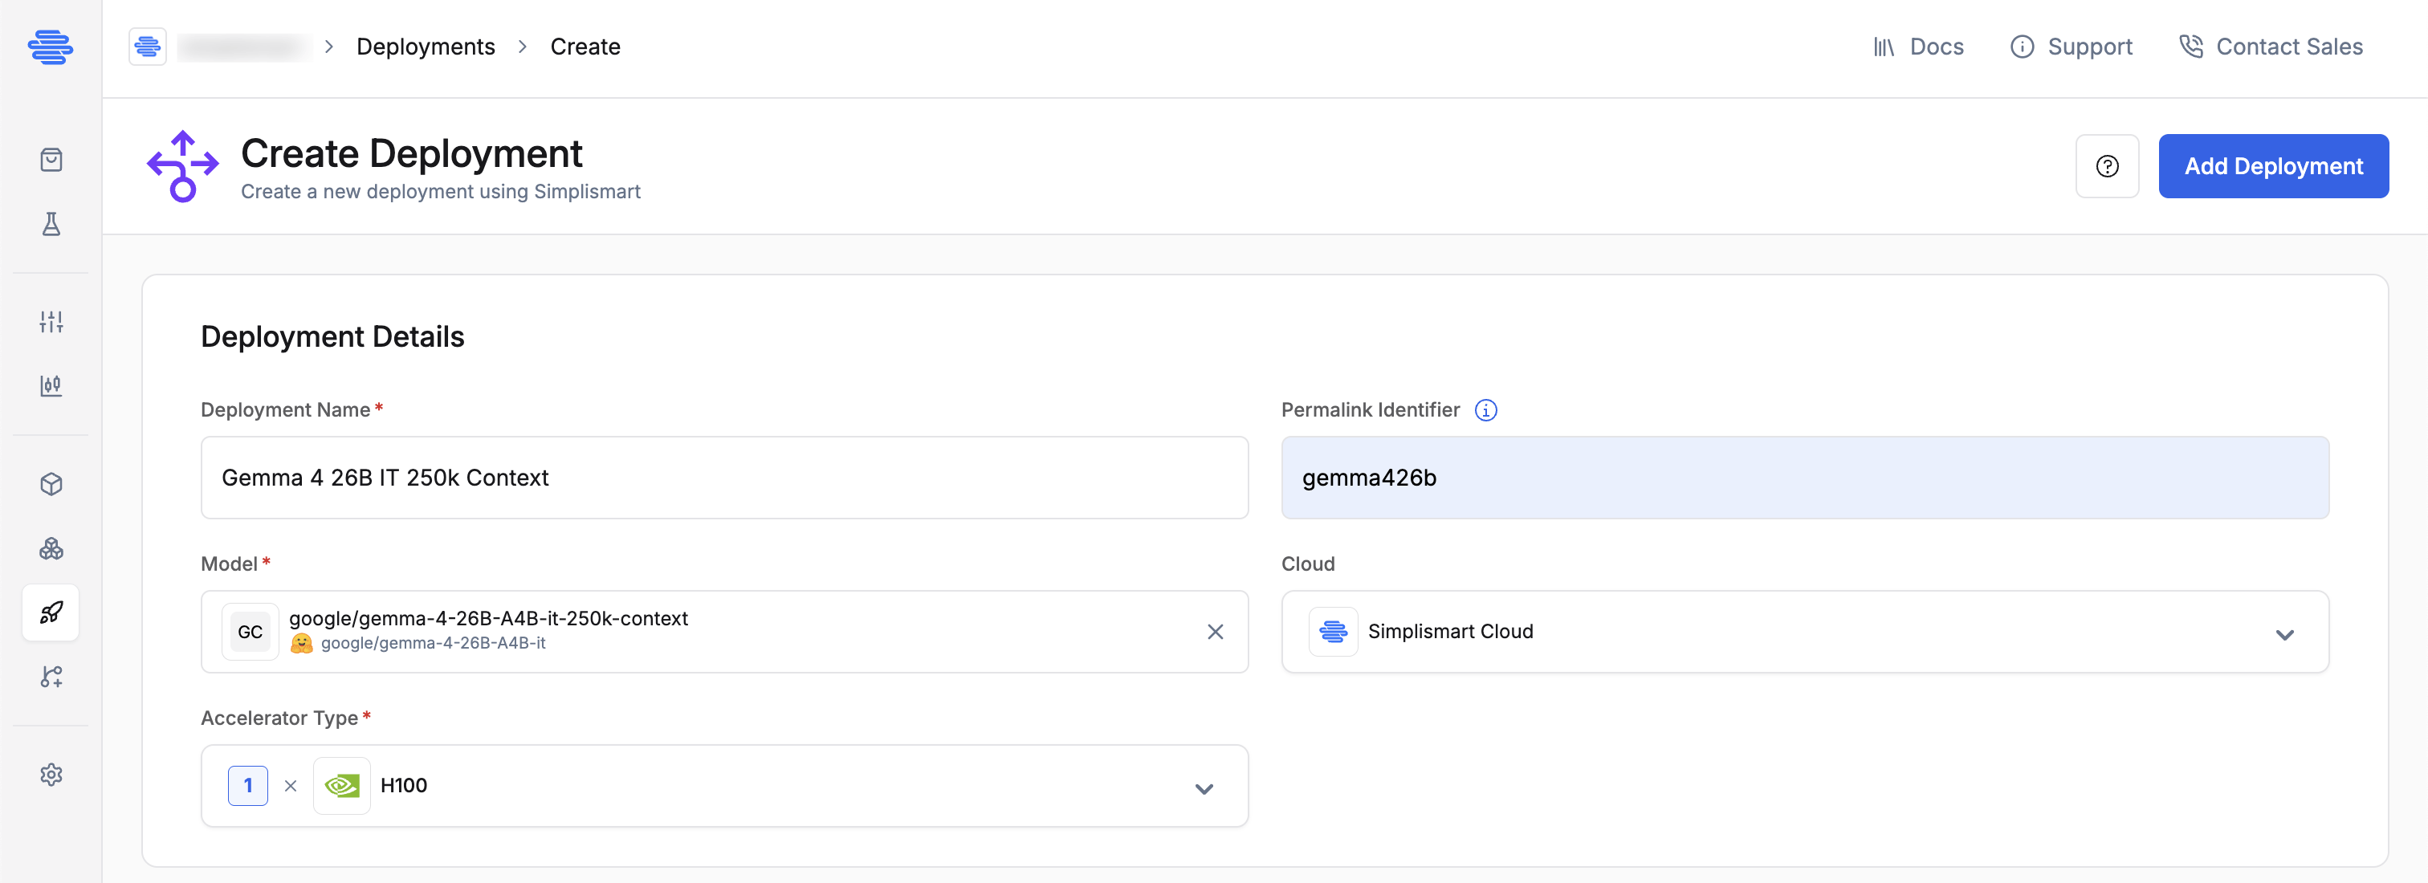
Task: Open the marketplace bag icon in the sidebar
Action: click(x=51, y=159)
